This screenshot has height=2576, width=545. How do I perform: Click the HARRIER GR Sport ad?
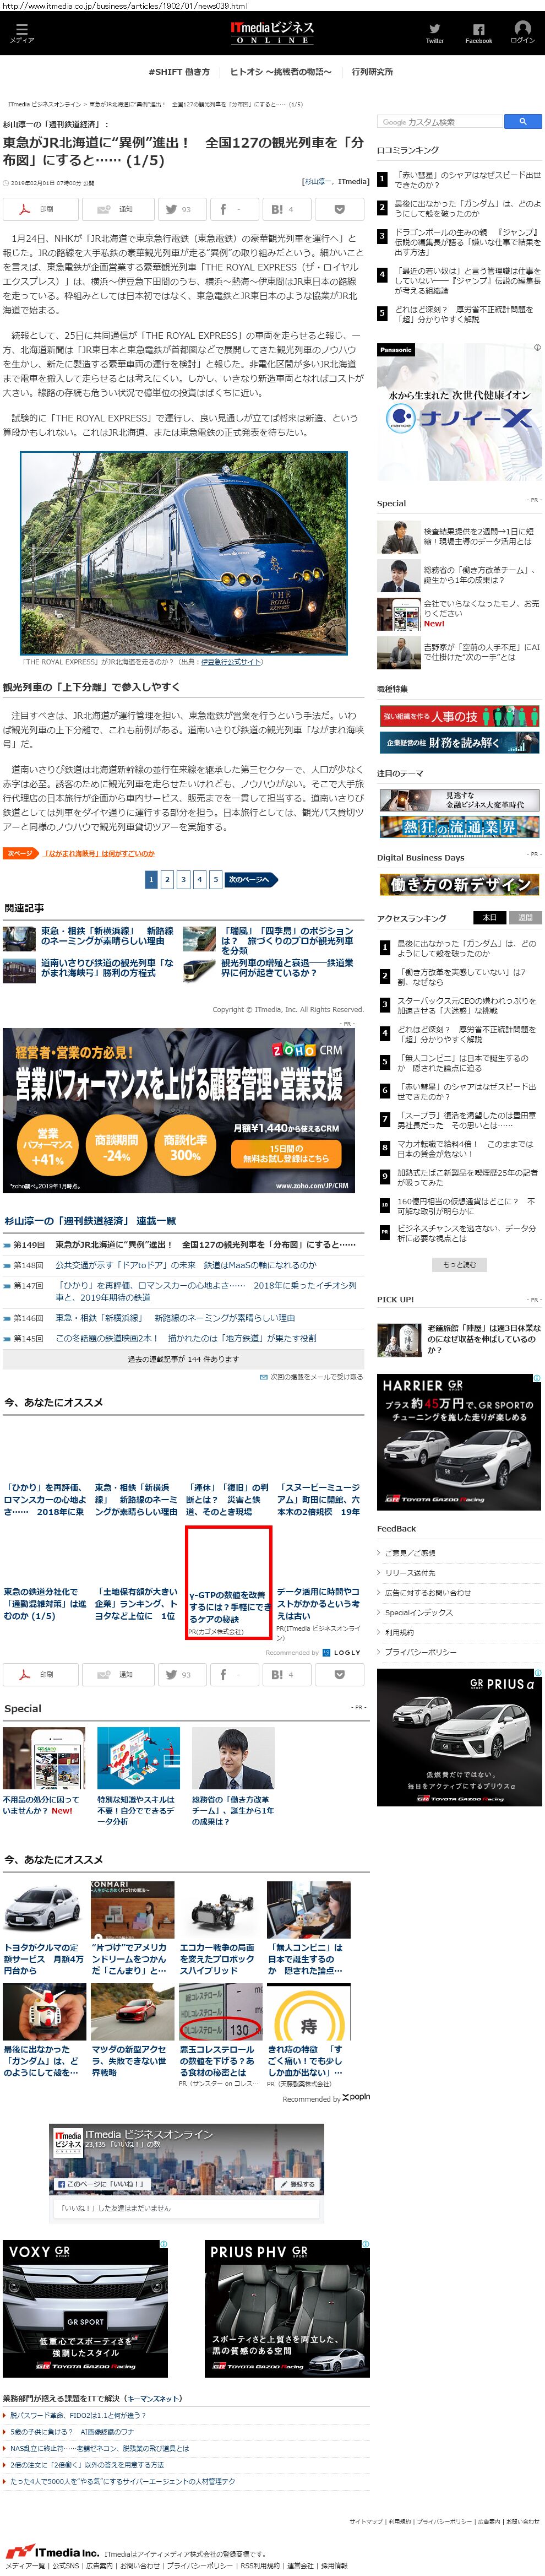[x=460, y=1442]
